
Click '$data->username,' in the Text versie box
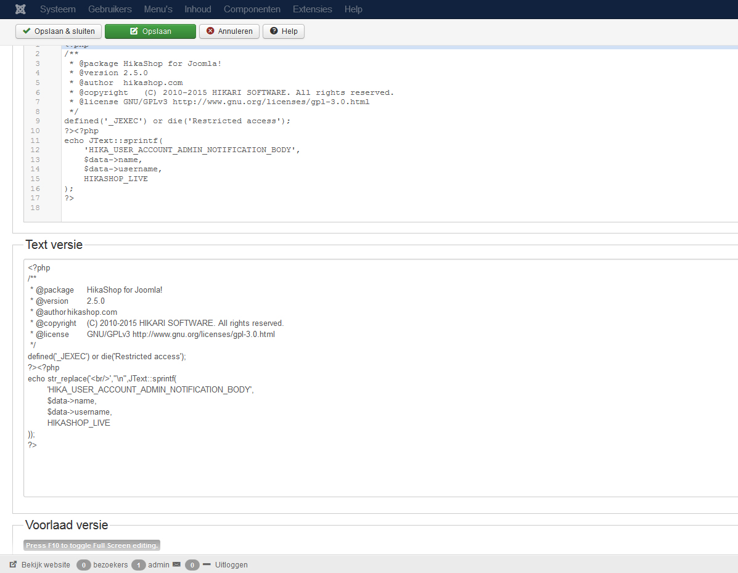click(x=80, y=412)
